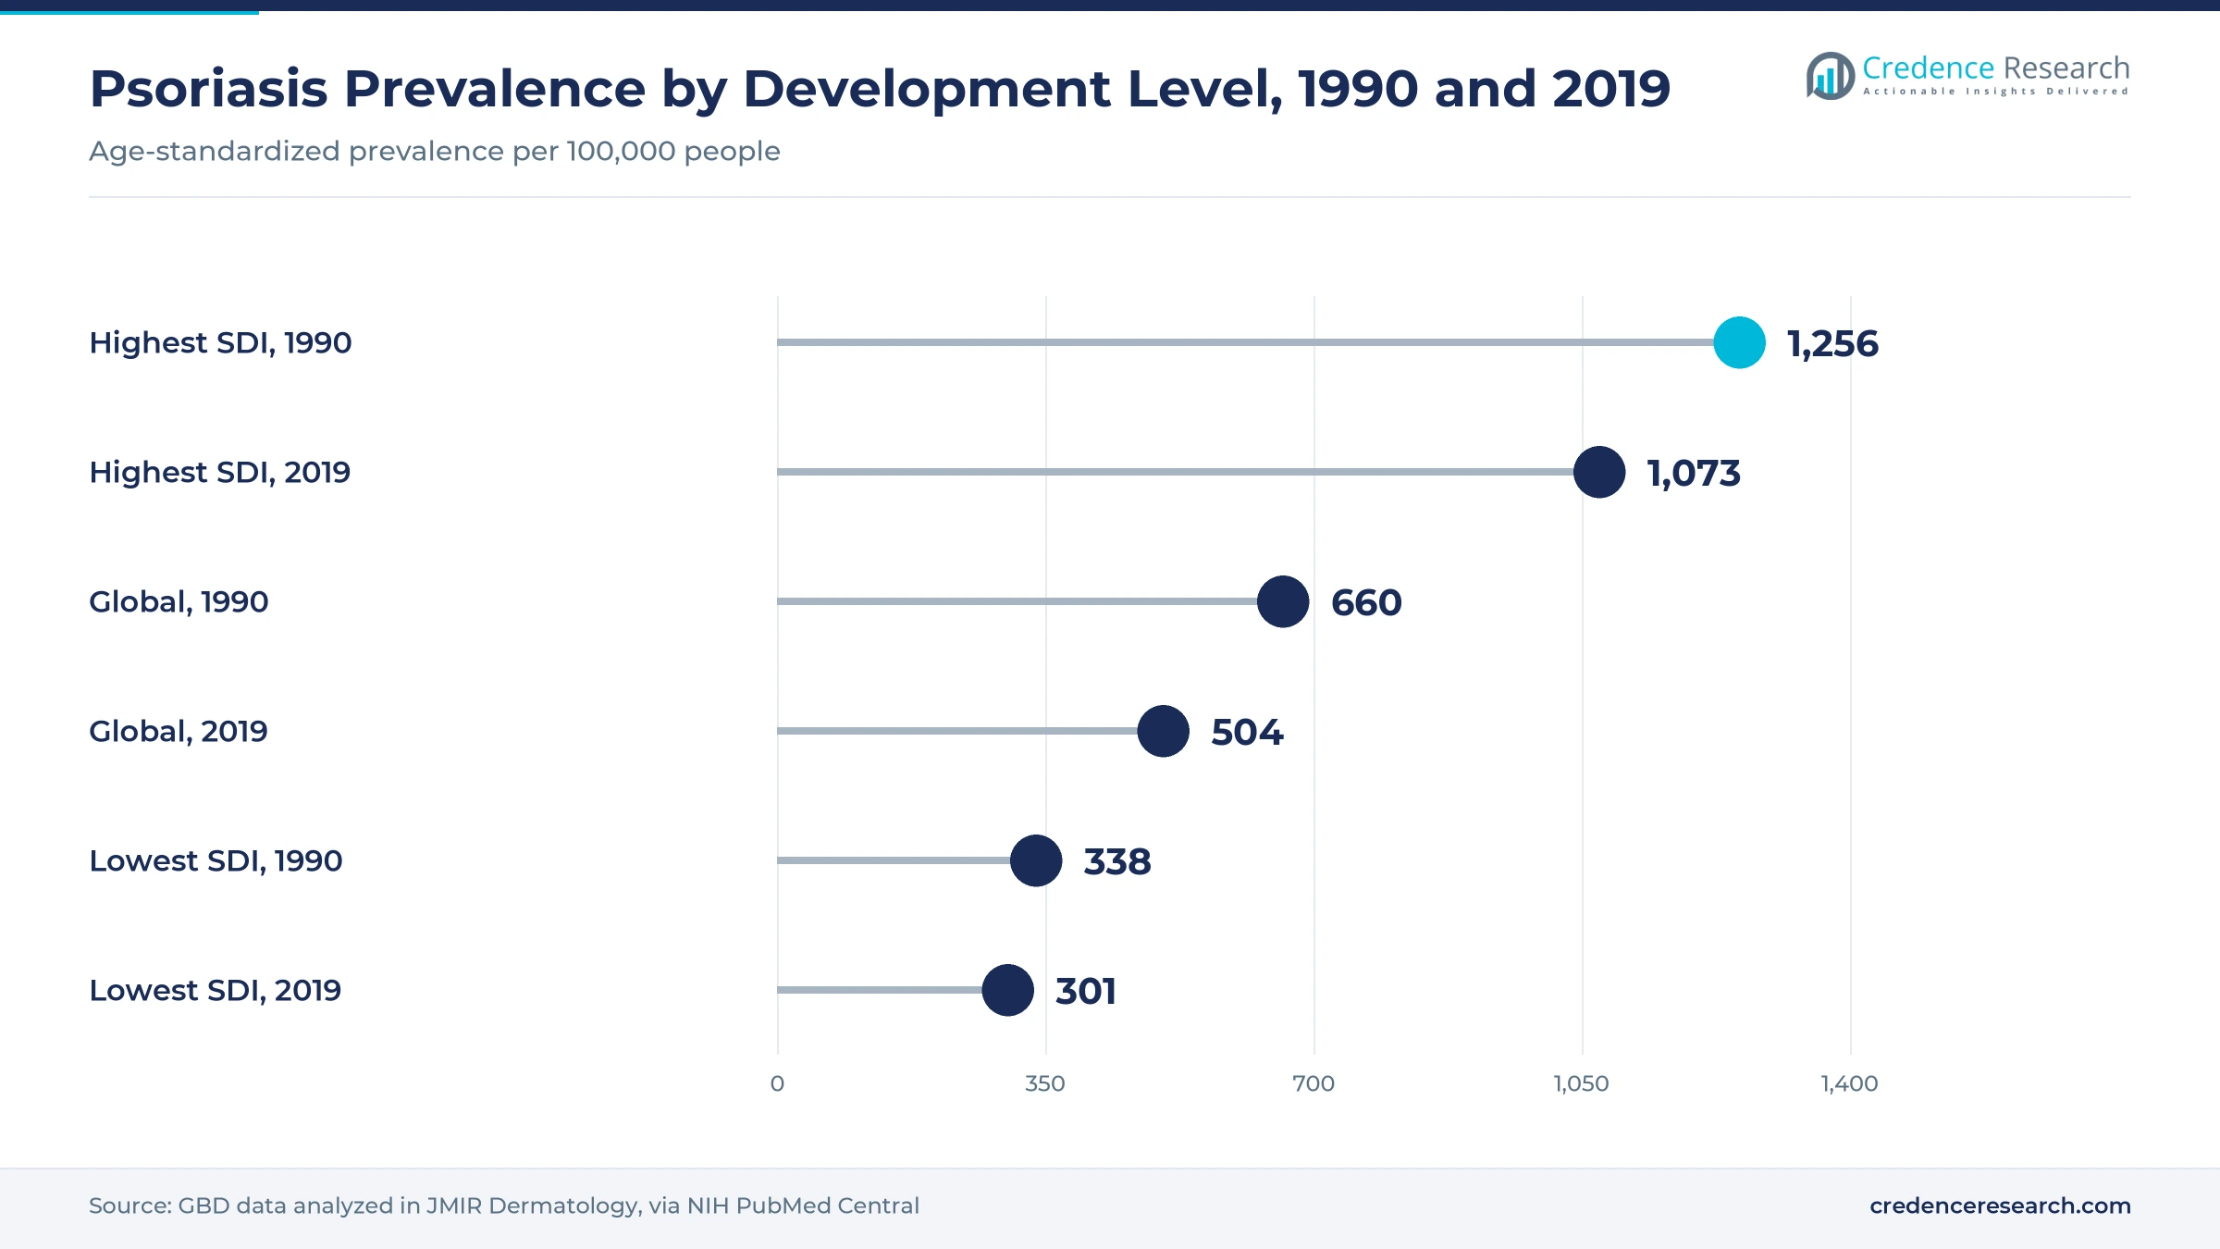Click the 'Actionable Insights Delivered' tagline
2220x1249 pixels.
coord(1996,92)
